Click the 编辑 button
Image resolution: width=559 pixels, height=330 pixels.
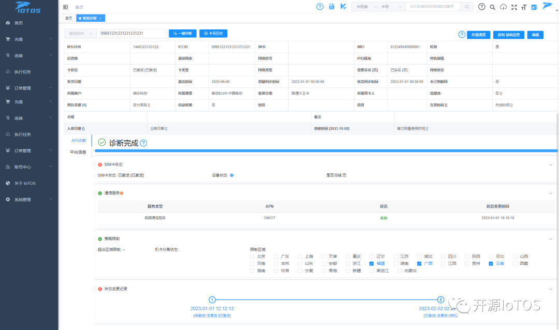(535, 35)
